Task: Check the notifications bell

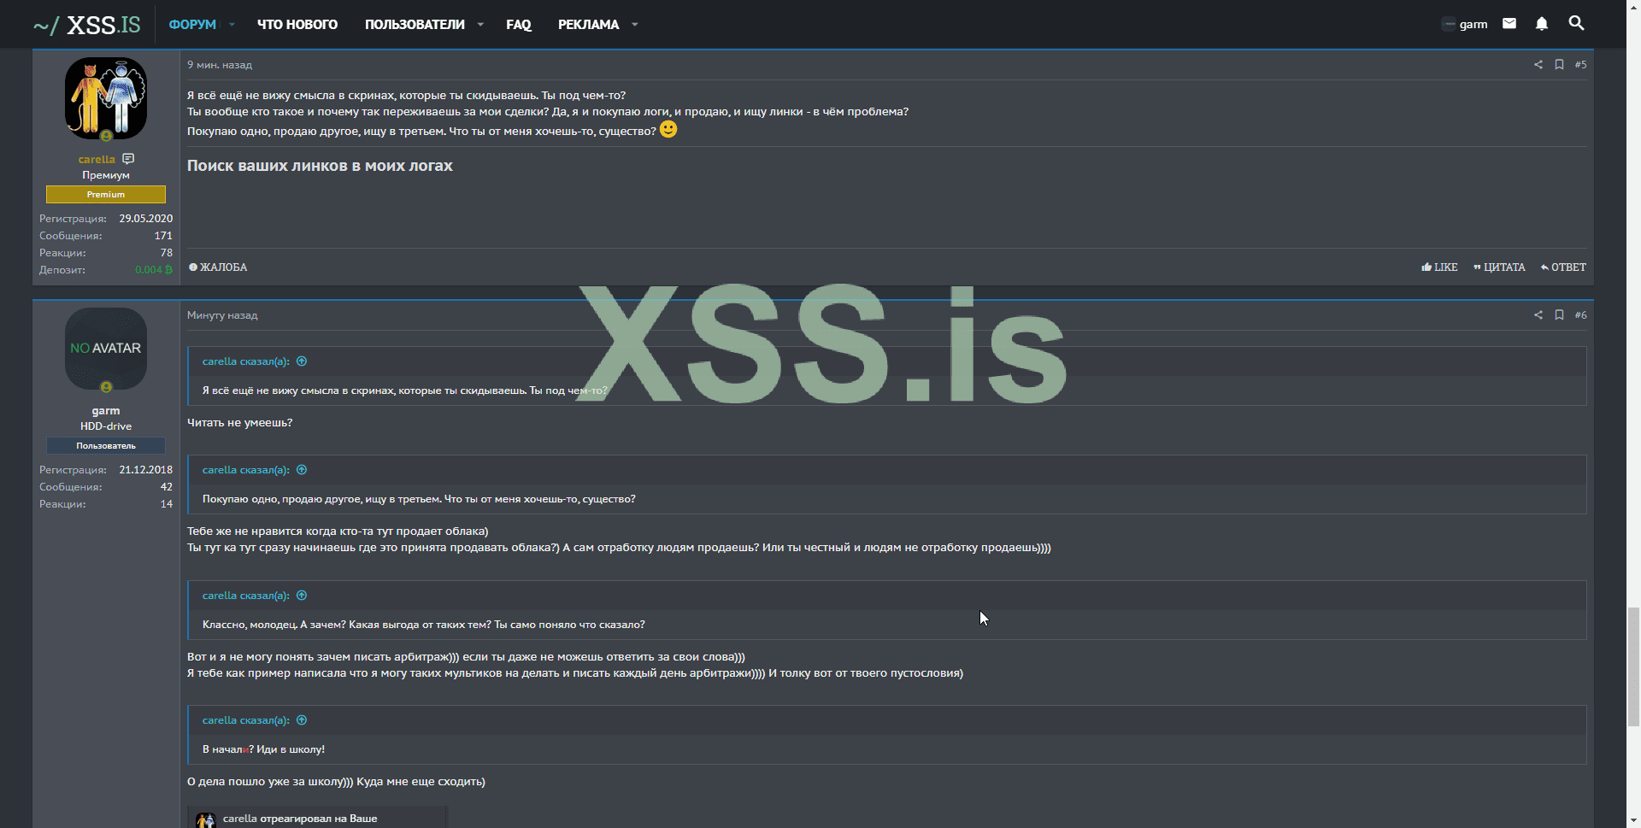Action: pyautogui.click(x=1542, y=24)
